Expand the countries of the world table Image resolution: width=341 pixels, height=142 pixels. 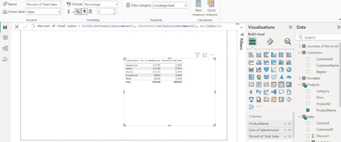click(x=299, y=46)
